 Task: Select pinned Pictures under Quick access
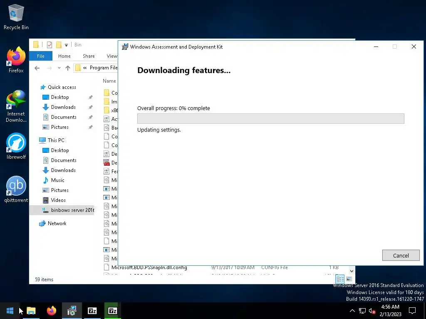(59, 127)
